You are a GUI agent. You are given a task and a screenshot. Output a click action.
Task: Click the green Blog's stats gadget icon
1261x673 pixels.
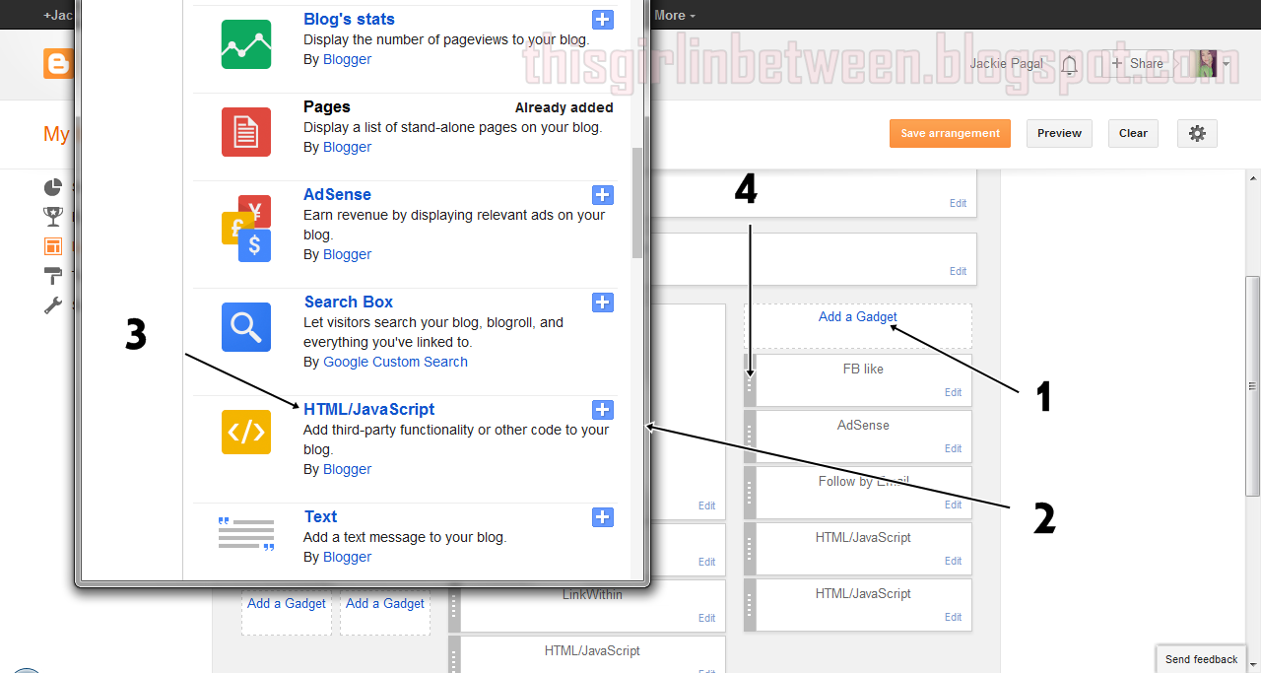coord(246,43)
